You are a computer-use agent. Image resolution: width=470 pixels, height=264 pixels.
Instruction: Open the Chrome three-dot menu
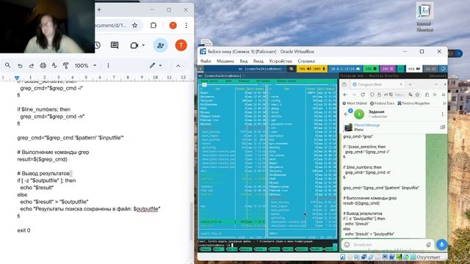point(186,26)
